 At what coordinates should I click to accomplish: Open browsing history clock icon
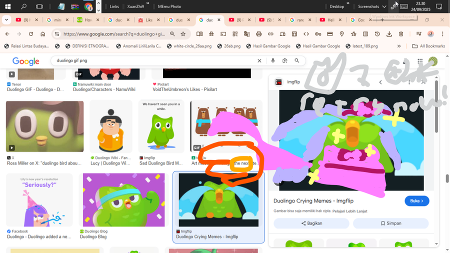coord(377,34)
